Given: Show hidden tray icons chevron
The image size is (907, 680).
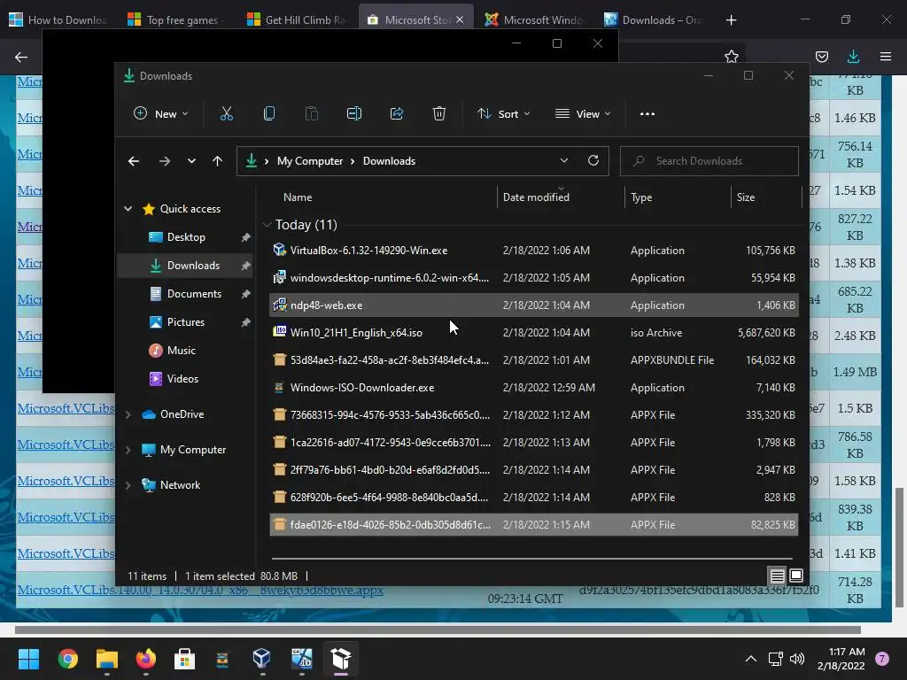Looking at the screenshot, I should (x=751, y=659).
